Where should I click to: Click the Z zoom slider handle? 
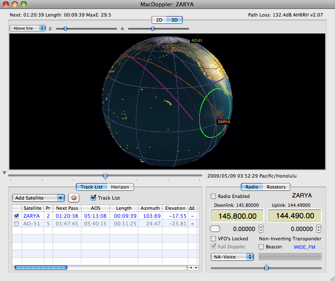pos(65,29)
